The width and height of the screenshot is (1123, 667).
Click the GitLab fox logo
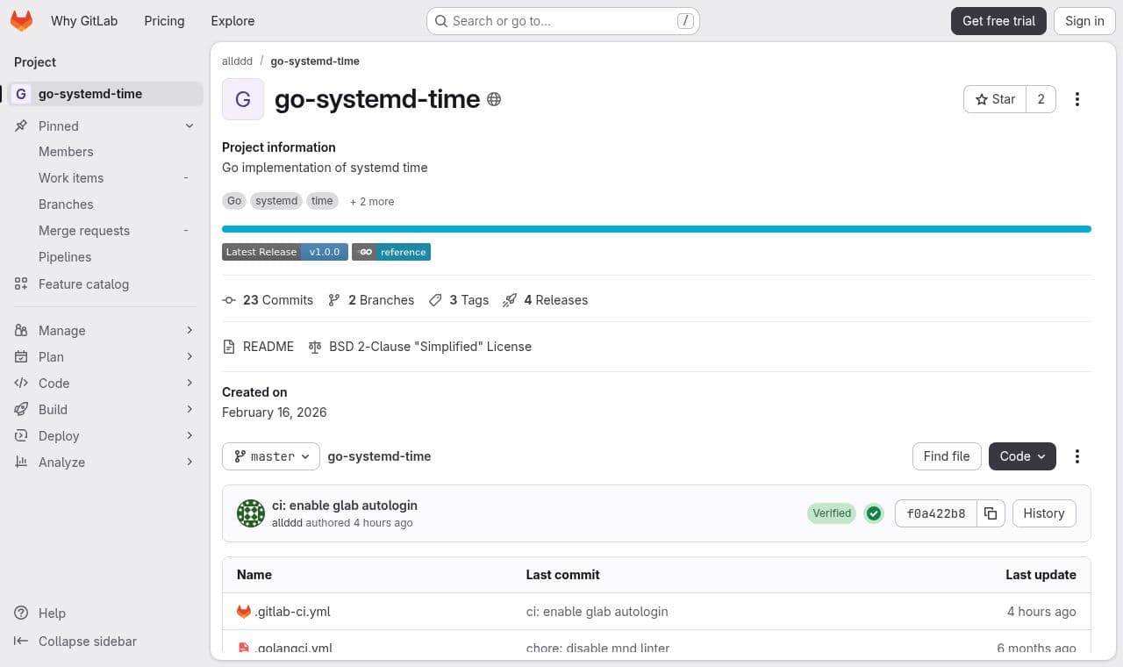coord(22,21)
